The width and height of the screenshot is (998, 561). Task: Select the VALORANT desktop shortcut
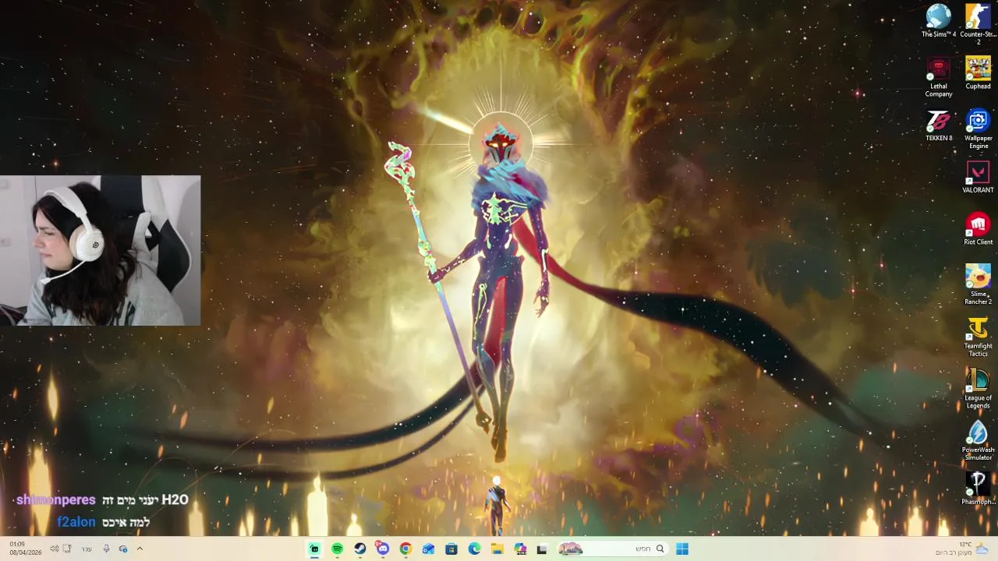pos(978,177)
